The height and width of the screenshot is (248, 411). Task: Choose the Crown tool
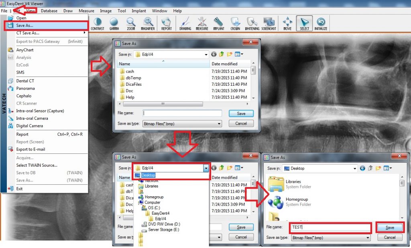pos(235,24)
